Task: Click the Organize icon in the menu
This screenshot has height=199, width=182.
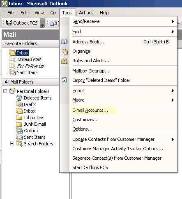Action: coord(65,51)
